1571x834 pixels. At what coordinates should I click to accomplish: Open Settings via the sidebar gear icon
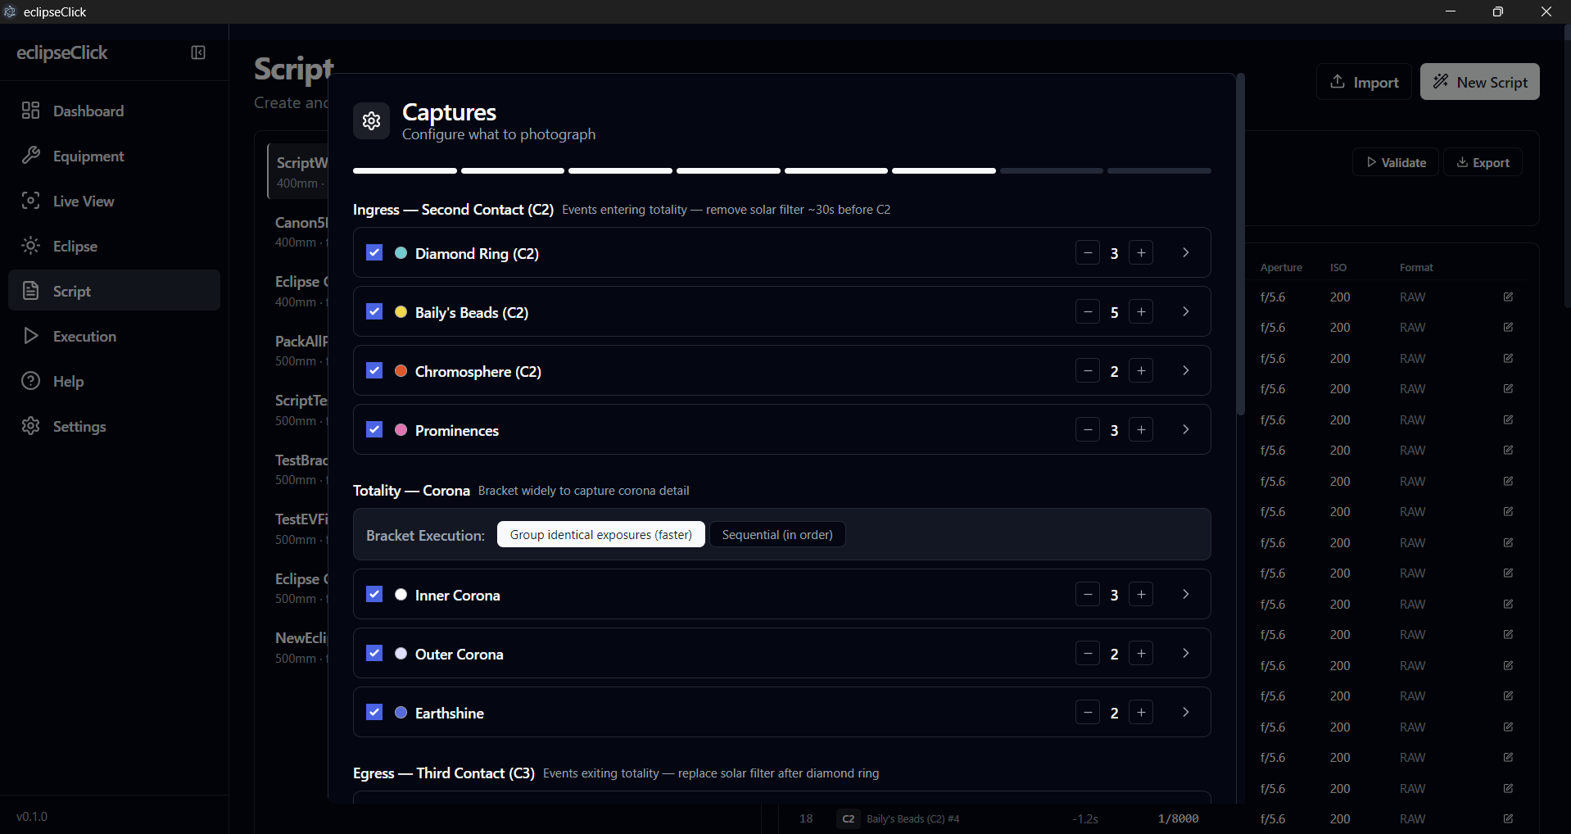[30, 426]
